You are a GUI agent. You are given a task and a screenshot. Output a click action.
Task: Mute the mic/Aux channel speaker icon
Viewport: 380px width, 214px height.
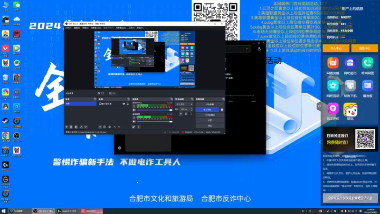click(x=134, y=110)
